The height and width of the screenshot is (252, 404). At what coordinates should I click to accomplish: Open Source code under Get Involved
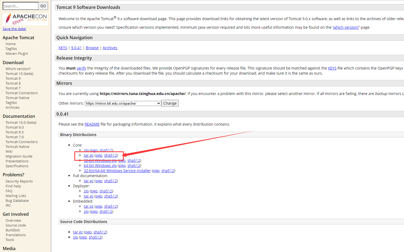point(16,225)
